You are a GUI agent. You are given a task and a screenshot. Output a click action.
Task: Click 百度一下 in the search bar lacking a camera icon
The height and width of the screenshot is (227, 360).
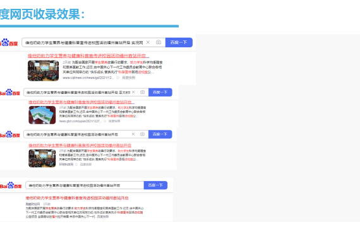tap(155, 185)
